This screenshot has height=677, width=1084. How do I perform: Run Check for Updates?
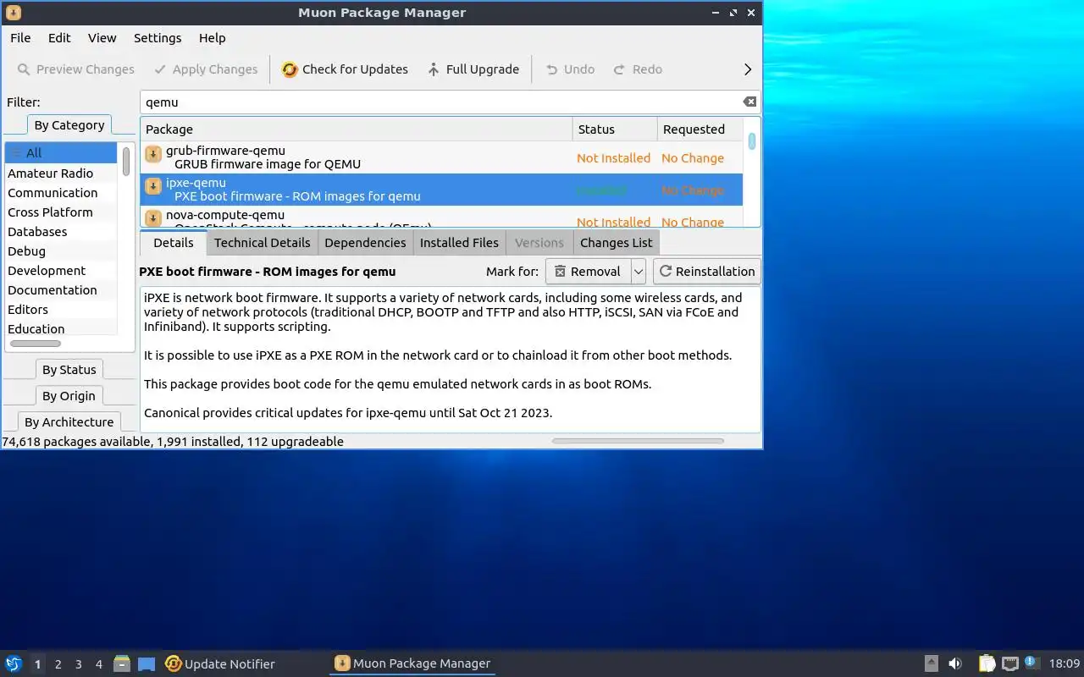coord(345,69)
